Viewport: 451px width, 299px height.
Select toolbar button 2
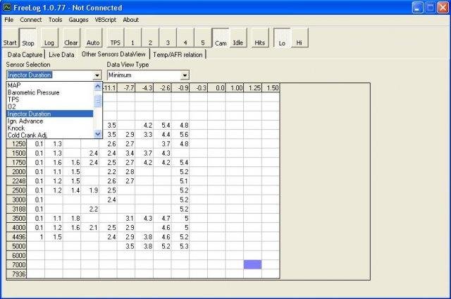tap(150, 37)
